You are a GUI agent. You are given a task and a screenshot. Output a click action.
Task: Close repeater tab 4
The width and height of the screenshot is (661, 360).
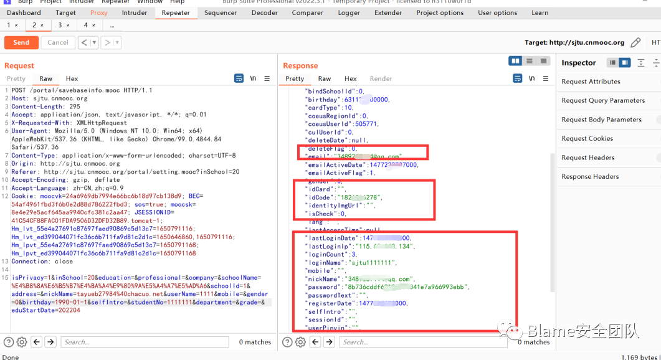pos(93,26)
